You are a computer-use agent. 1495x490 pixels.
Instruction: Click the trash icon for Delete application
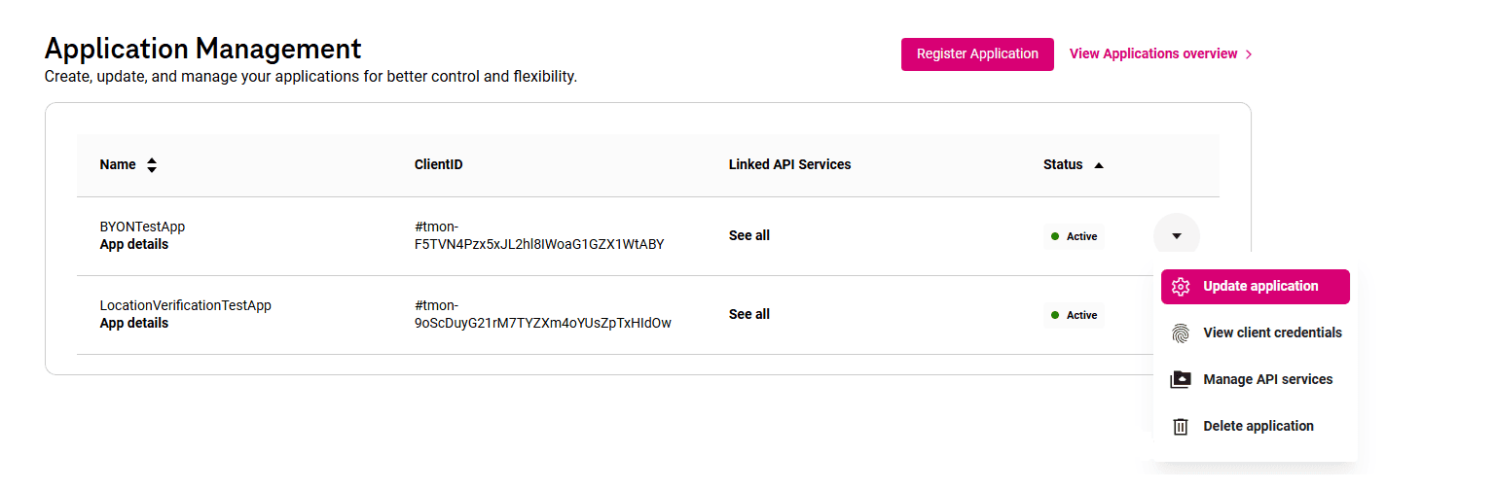[1181, 427]
